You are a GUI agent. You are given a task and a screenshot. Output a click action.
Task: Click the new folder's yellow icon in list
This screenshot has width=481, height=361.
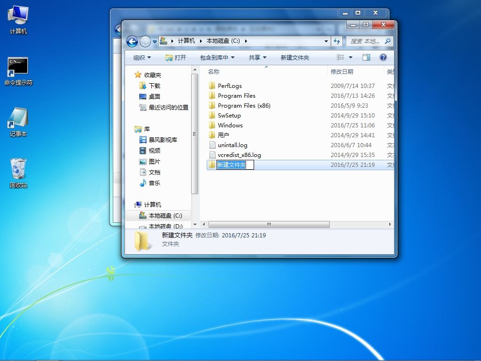[212, 165]
